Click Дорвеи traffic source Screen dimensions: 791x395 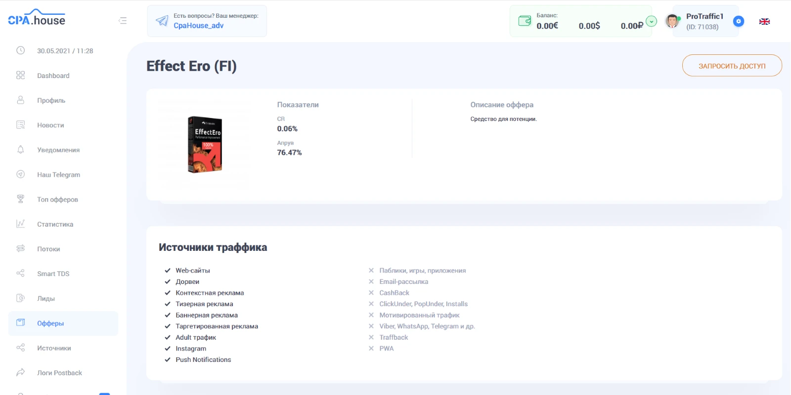[x=187, y=281]
